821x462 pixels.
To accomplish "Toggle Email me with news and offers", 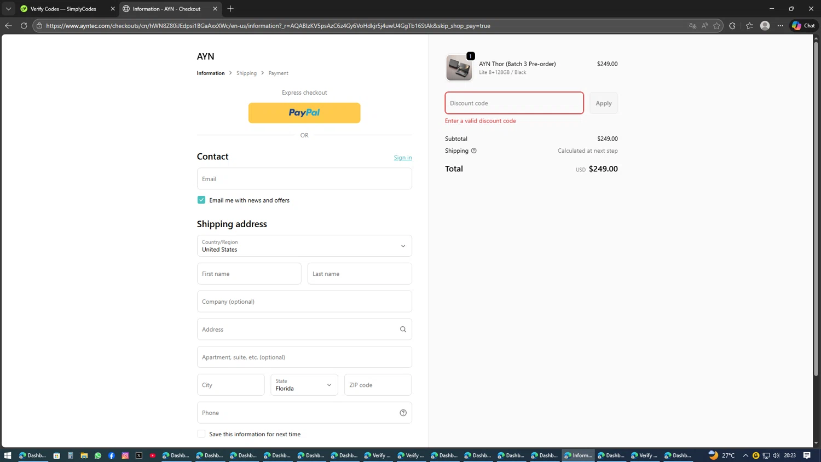I will pyautogui.click(x=201, y=200).
